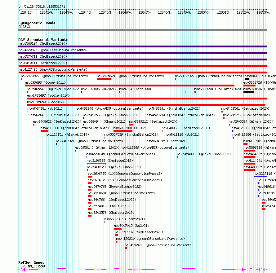Click the nsv4129220 gnomAD variant label
Image resolution: width=276 pixels, height=273 pixels.
pos(150,239)
